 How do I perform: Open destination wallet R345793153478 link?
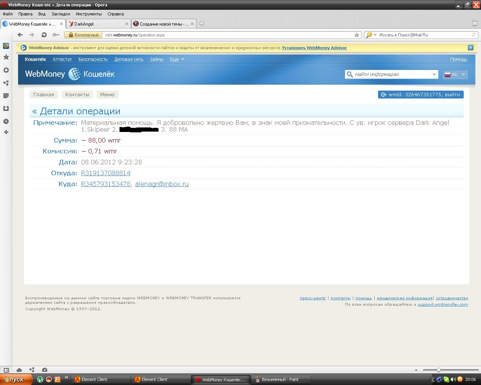[106, 184]
